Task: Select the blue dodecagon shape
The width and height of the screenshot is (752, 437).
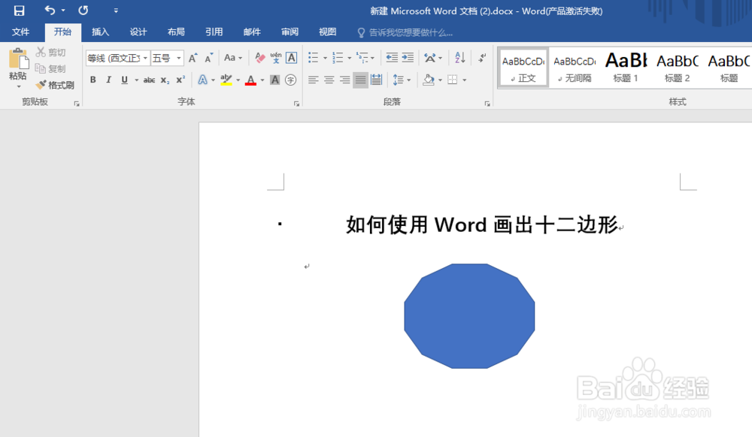Action: point(469,316)
